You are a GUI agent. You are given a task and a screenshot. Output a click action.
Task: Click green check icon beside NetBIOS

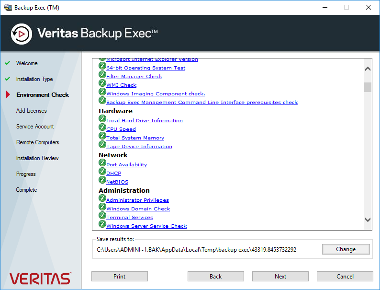(102, 180)
